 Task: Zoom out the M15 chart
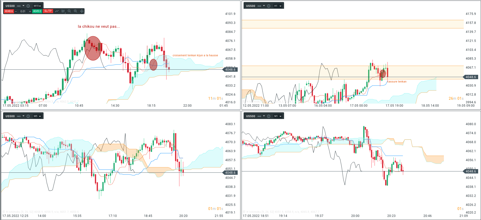point(69,11)
